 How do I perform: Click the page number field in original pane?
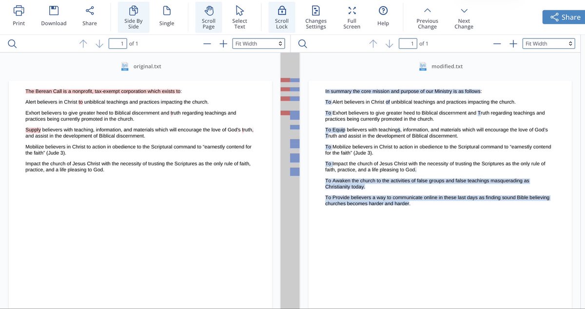117,44
